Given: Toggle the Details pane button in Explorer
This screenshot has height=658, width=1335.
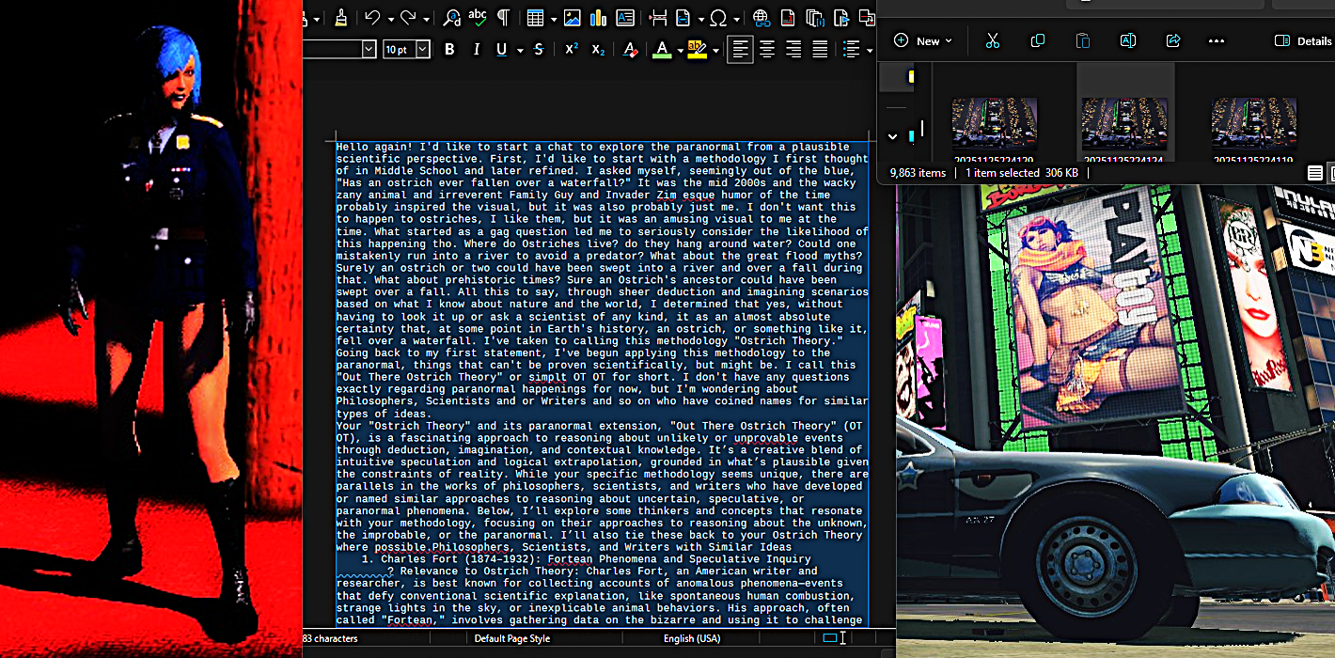Looking at the screenshot, I should (x=1303, y=40).
